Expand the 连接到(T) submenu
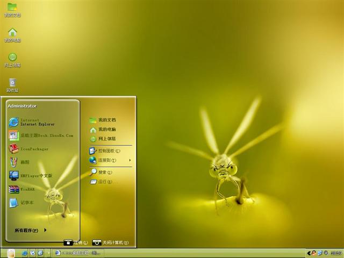Screen dimensions: 344x258 point(110,160)
